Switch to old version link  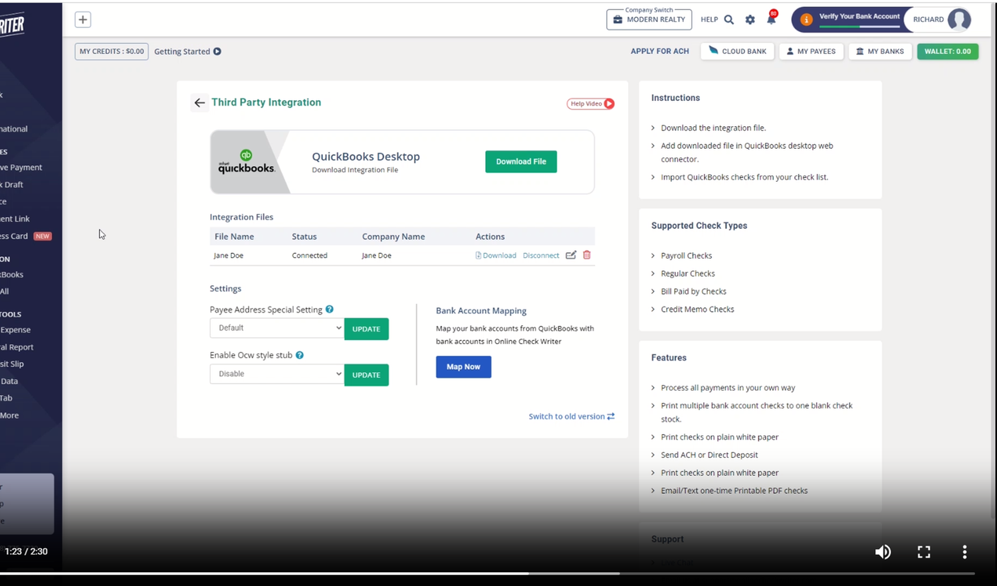tap(572, 417)
